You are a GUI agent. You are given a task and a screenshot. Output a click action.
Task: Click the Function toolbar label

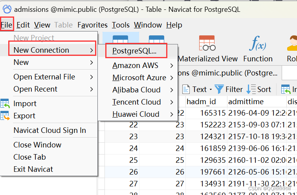click(258, 59)
